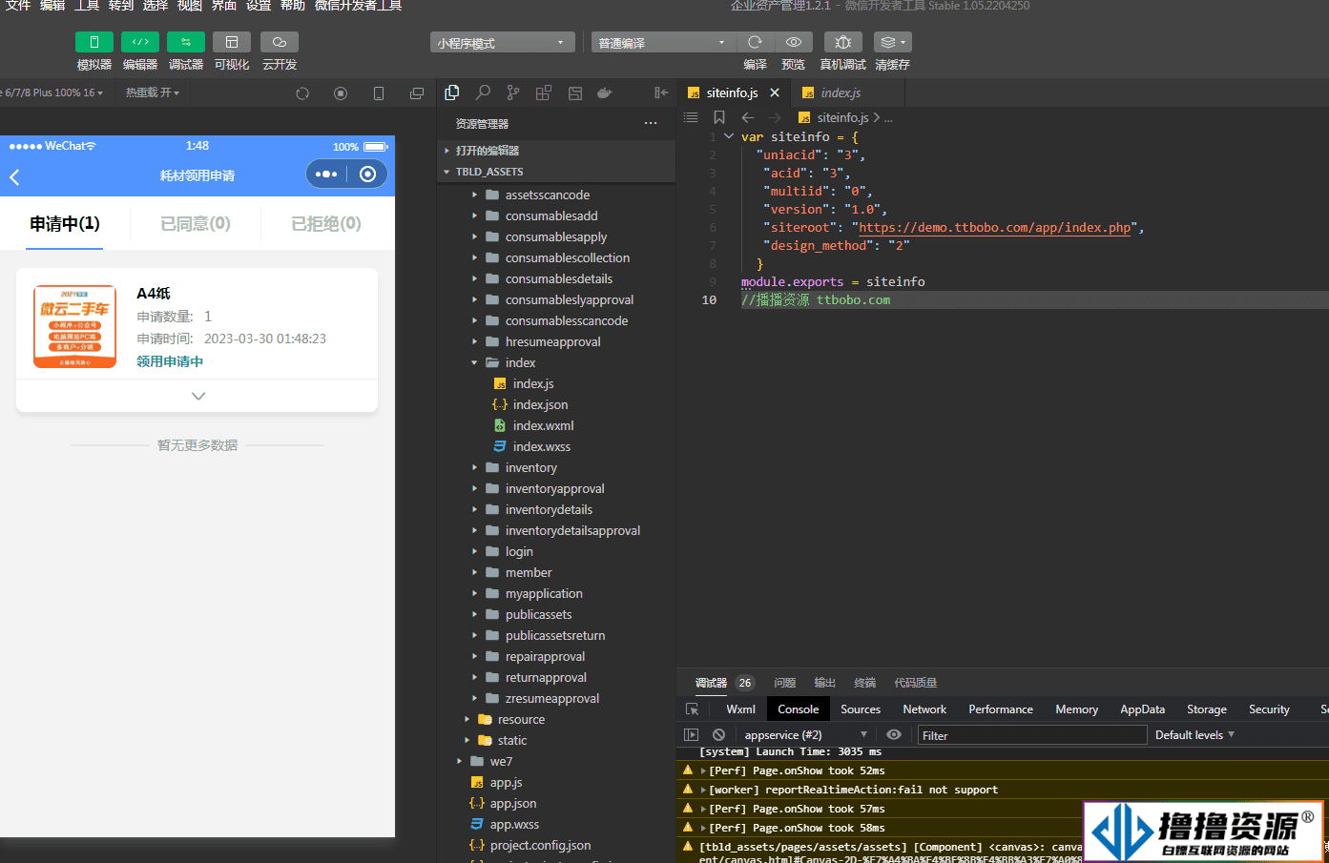Click the preview eye icon
This screenshot has height=863, width=1329.
click(x=793, y=42)
